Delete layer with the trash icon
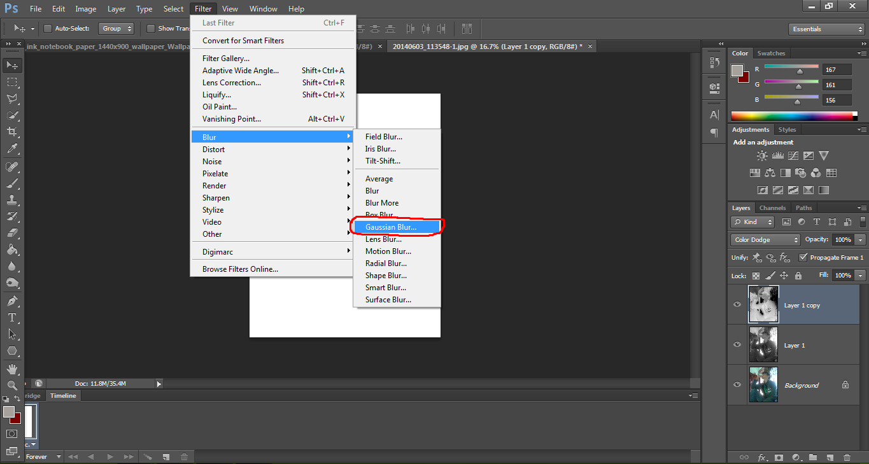 847,457
